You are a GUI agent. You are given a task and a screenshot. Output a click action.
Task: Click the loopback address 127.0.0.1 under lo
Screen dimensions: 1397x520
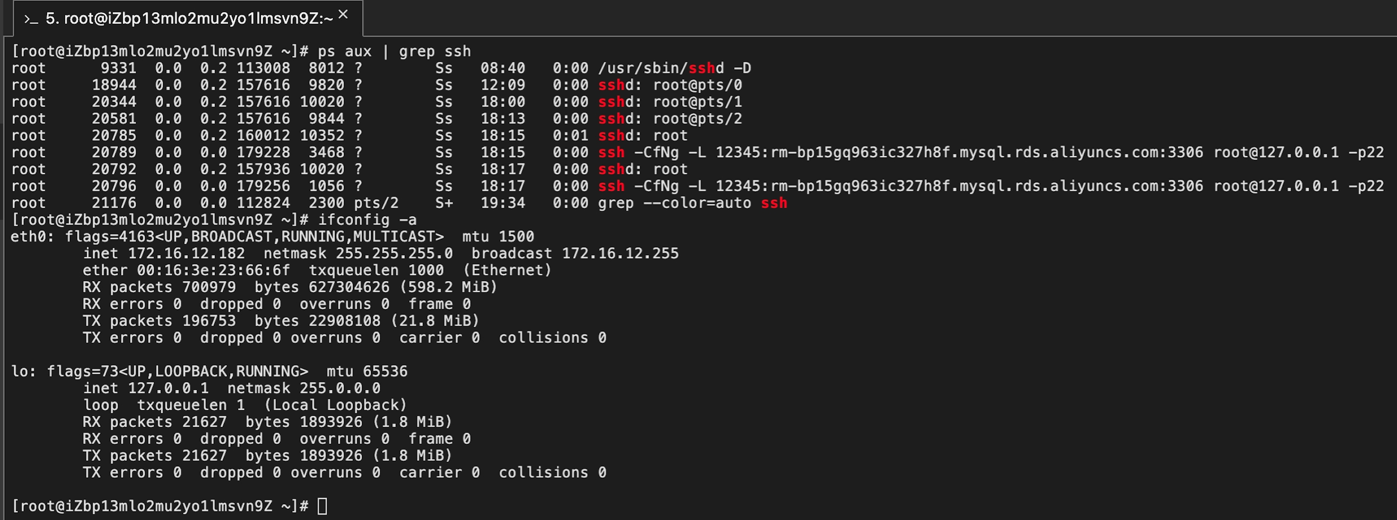pyautogui.click(x=168, y=388)
